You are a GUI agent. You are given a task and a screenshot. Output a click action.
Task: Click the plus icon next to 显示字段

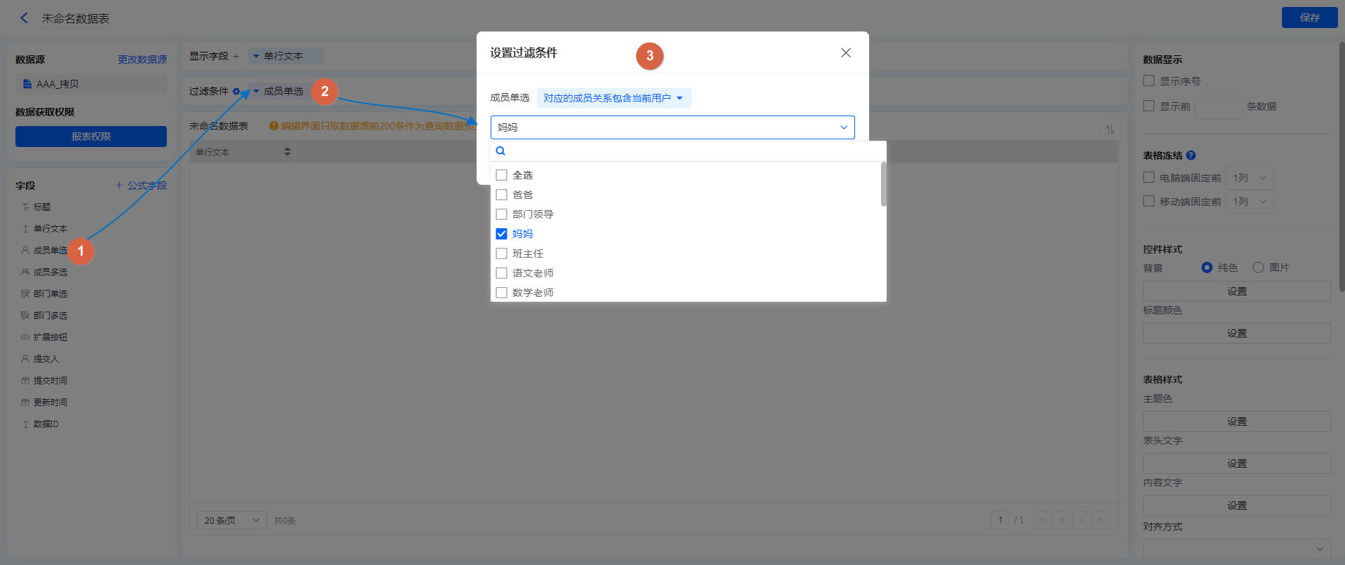(x=236, y=57)
